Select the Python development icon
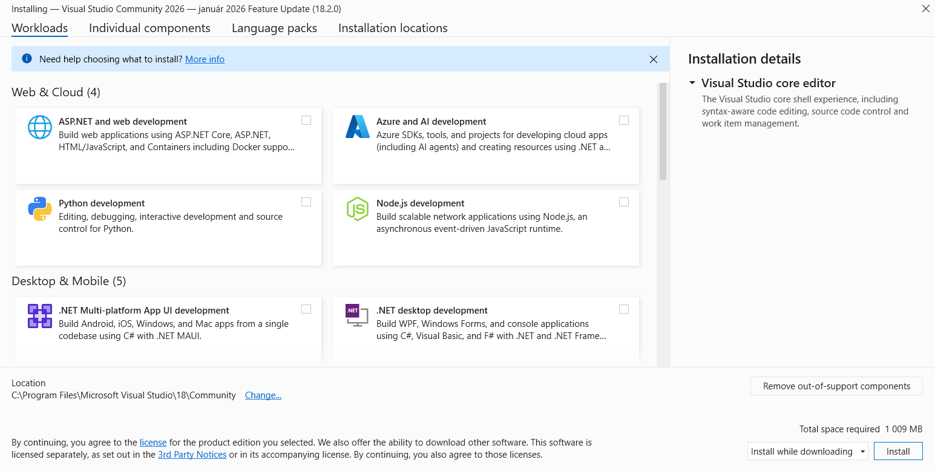The image size is (935, 471). pyautogui.click(x=40, y=209)
